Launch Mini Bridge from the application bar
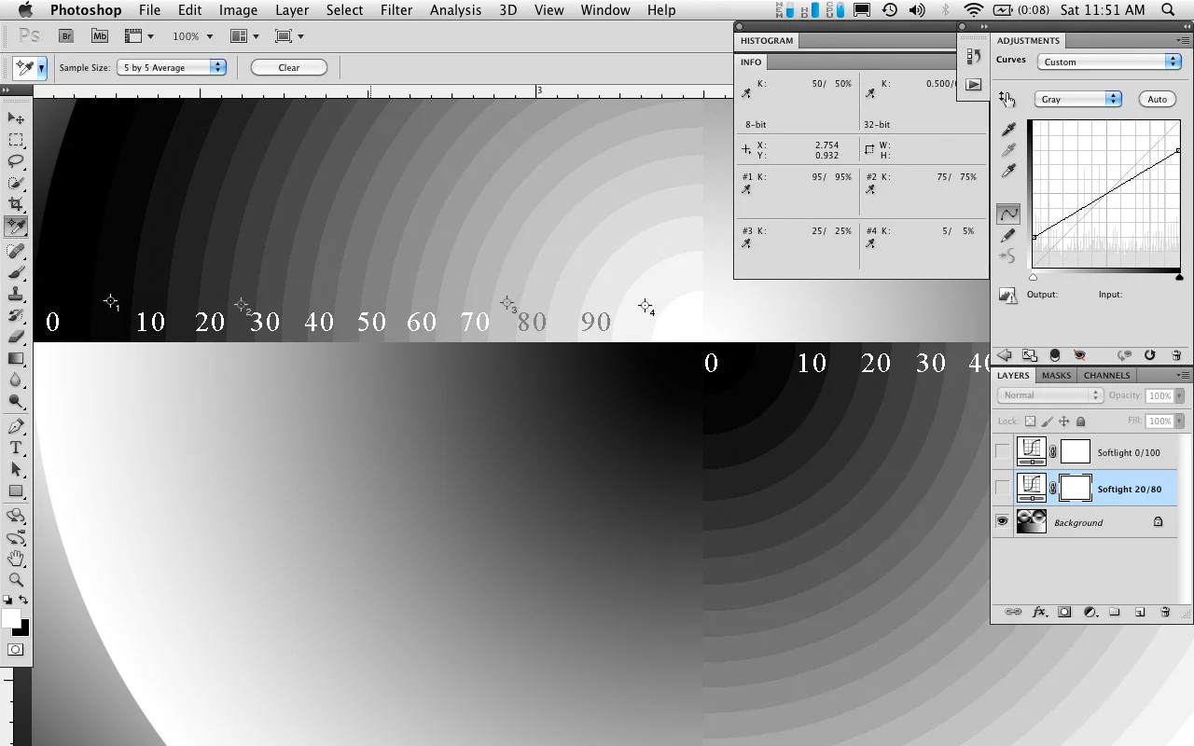The height and width of the screenshot is (746, 1194). (x=100, y=36)
